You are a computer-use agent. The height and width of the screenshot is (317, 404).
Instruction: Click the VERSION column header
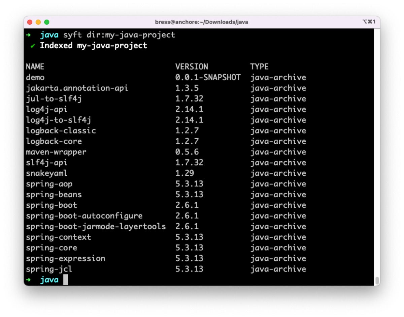[x=192, y=67]
